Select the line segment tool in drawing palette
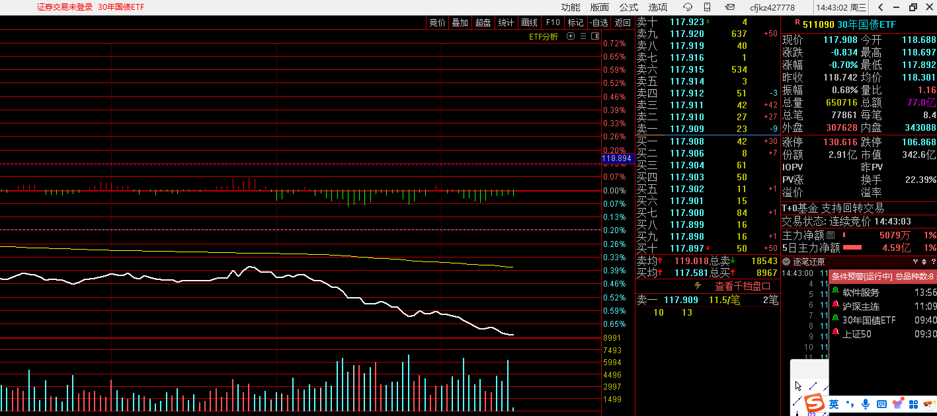The width and height of the screenshot is (937, 416). click(x=813, y=386)
